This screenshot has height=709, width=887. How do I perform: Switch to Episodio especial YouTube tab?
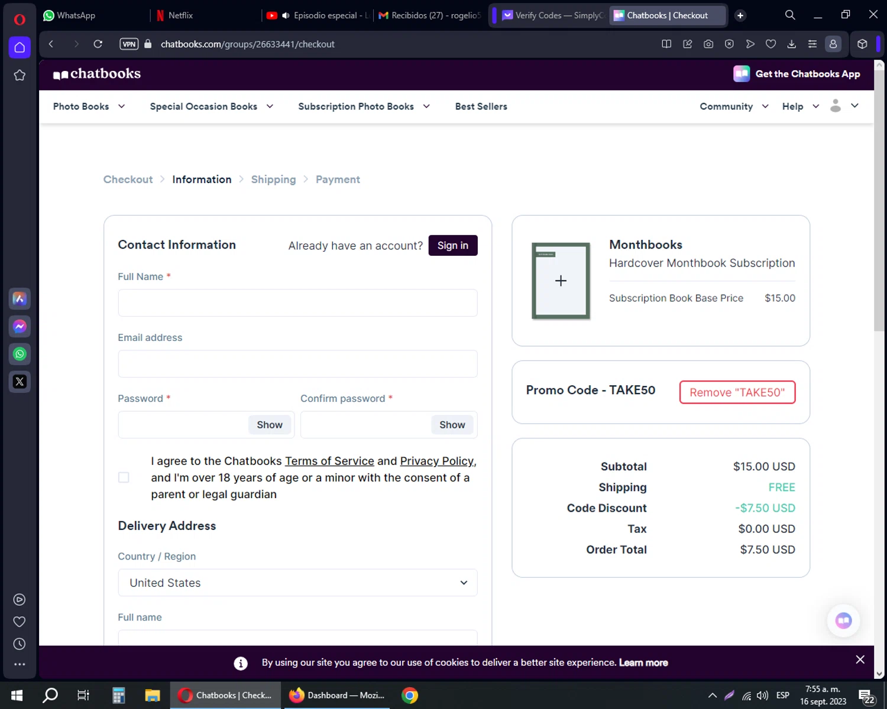pos(318,15)
